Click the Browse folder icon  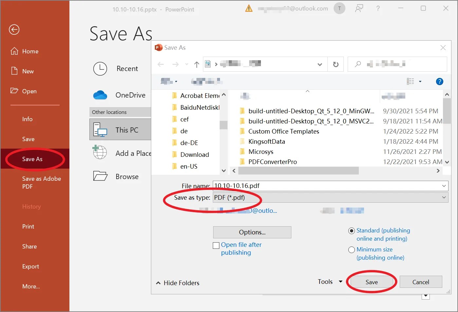tap(100, 176)
